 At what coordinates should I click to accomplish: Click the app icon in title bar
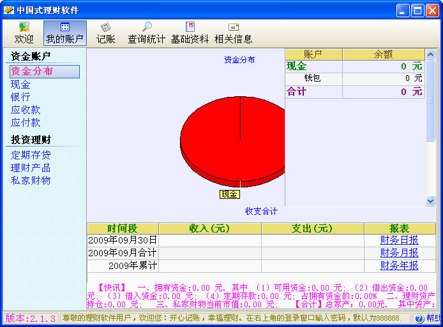click(9, 10)
